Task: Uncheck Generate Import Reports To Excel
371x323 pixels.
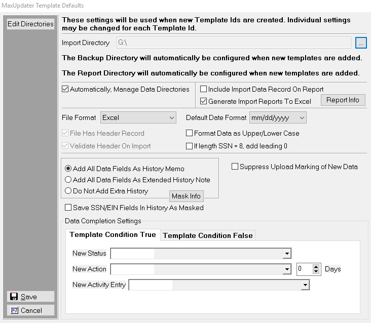Action: (204, 101)
